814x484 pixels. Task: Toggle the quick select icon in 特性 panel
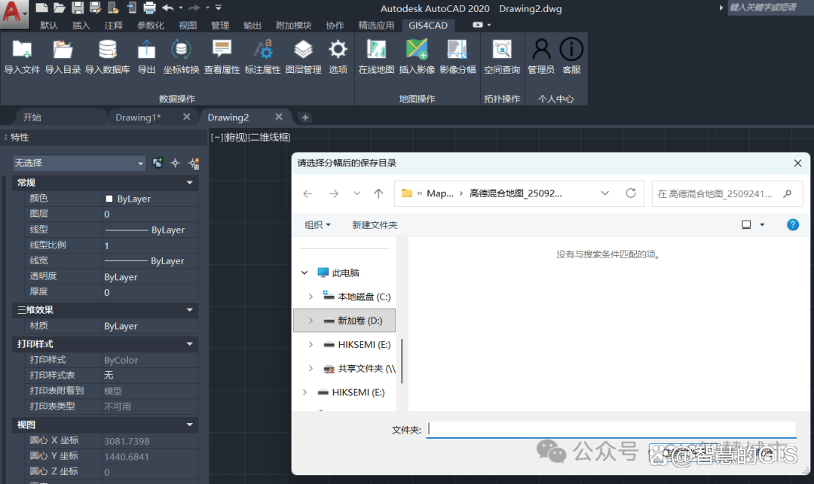[193, 163]
